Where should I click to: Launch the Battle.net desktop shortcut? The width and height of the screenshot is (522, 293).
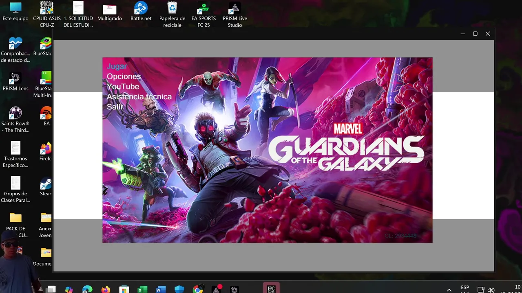(141, 11)
